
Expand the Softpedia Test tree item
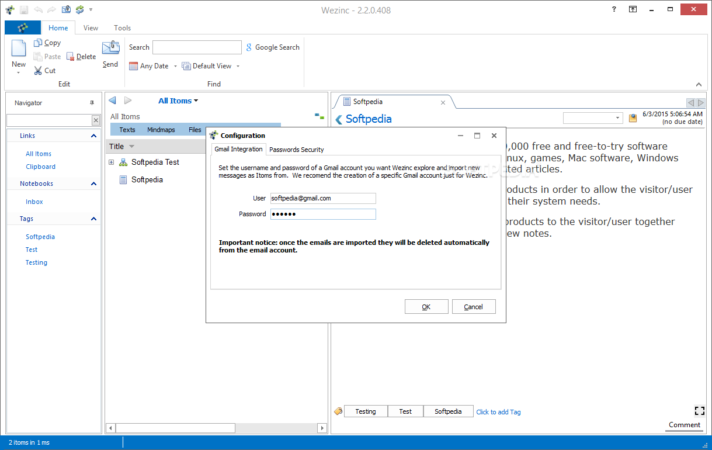(x=111, y=162)
